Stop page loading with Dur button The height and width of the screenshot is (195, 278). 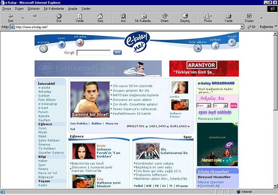point(59,18)
